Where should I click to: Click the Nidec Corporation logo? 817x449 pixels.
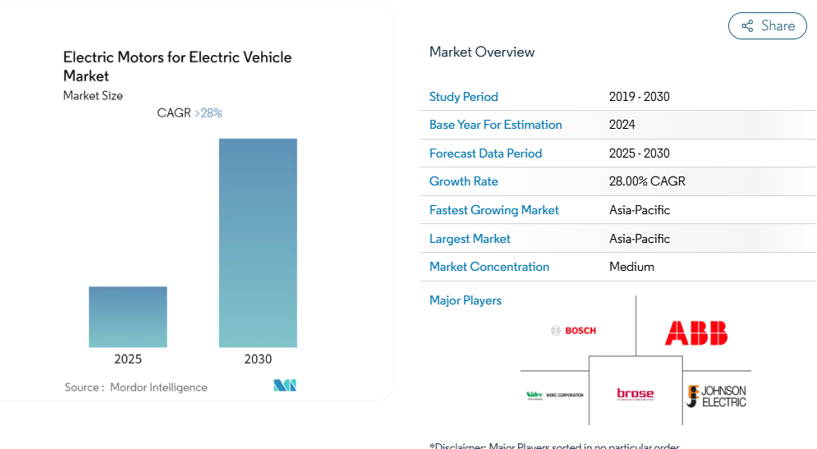(554, 395)
